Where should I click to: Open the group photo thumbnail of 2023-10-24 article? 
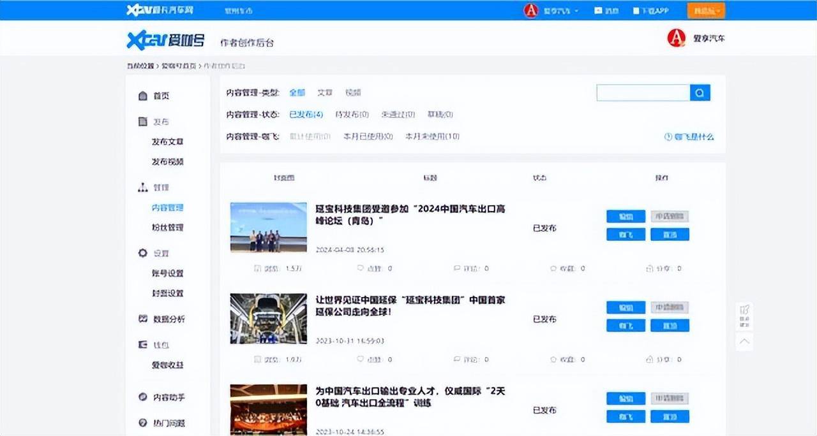tap(268, 409)
